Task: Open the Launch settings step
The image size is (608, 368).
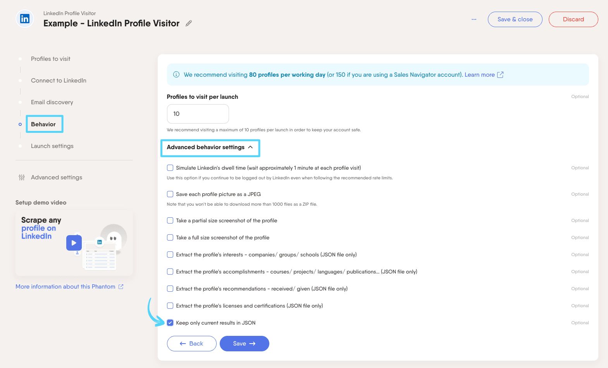Action: click(x=52, y=146)
